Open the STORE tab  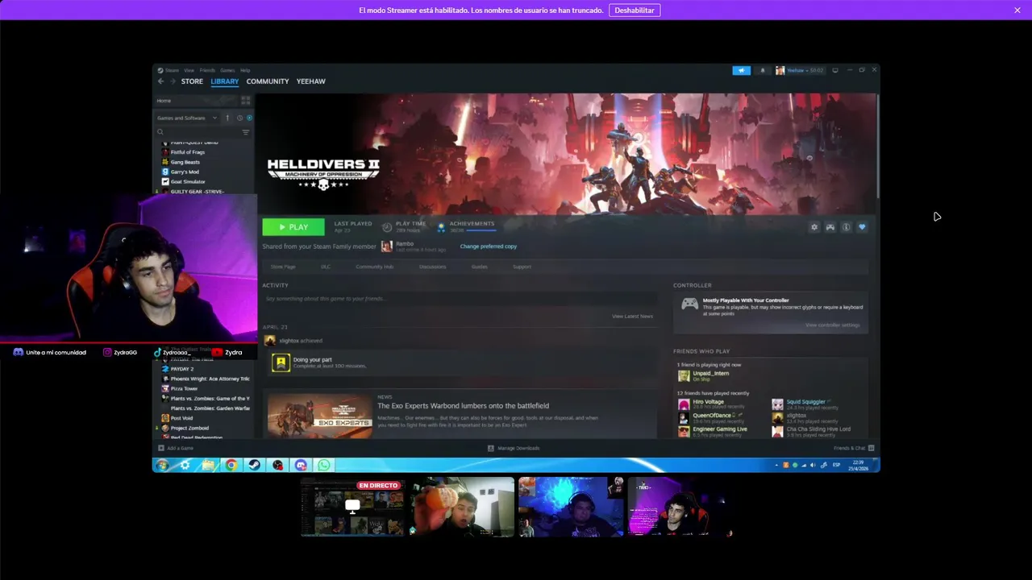tap(192, 81)
